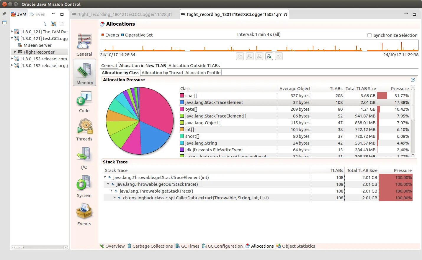Click the events timeline range chart
Image resolution: width=422 pixels, height=260 pixels.
259,46
